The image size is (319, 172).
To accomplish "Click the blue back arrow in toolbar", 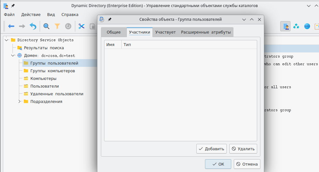I will click(11, 26).
